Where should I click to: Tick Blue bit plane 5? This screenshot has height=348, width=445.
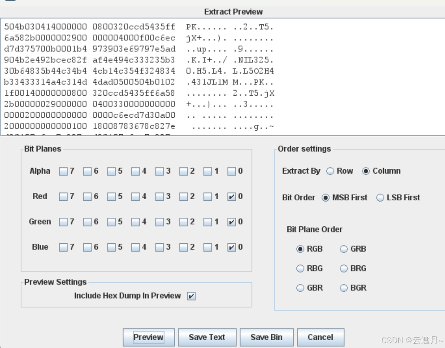tap(111, 247)
